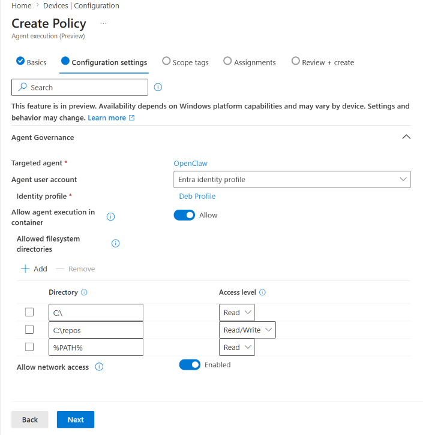The height and width of the screenshot is (435, 423).
Task: Click the magnifier icon in the Search box
Action: point(22,87)
